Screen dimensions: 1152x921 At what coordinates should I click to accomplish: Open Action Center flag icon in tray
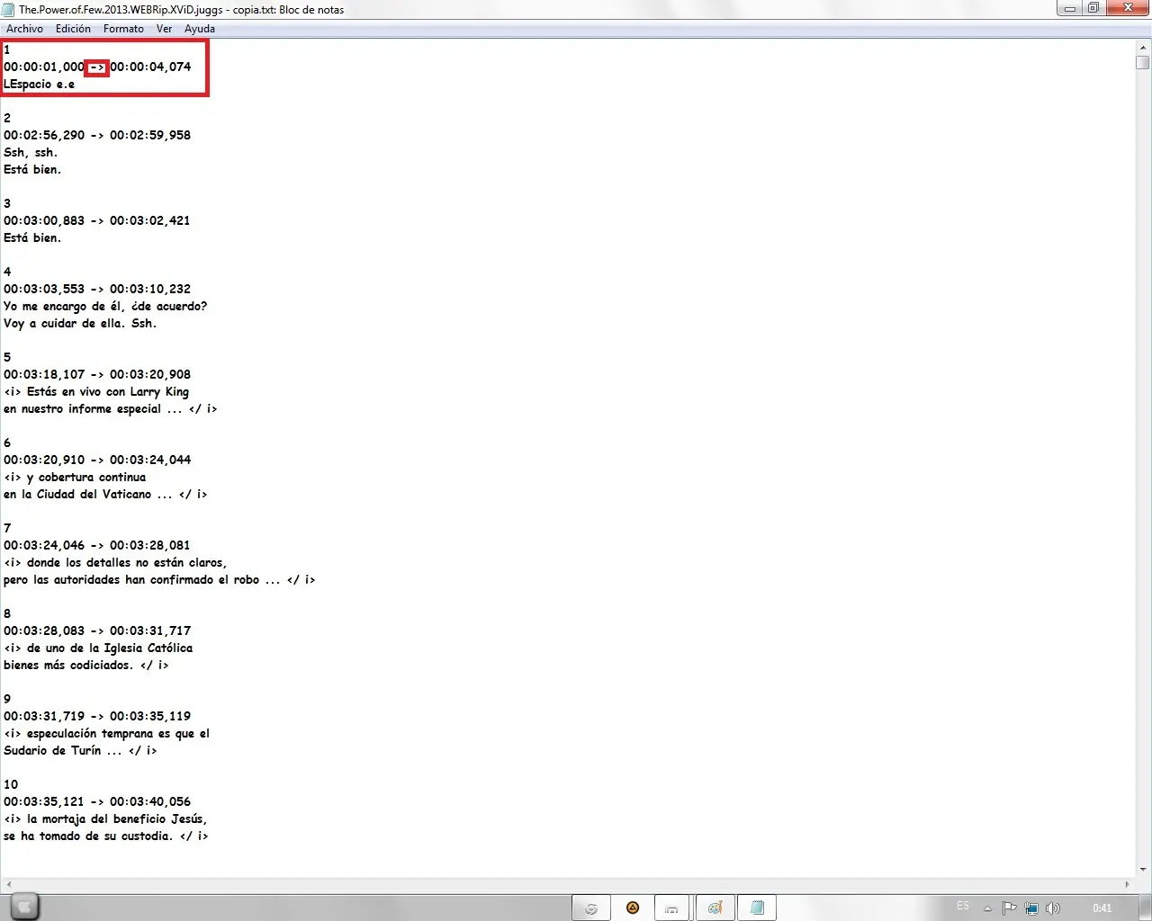click(x=1009, y=908)
